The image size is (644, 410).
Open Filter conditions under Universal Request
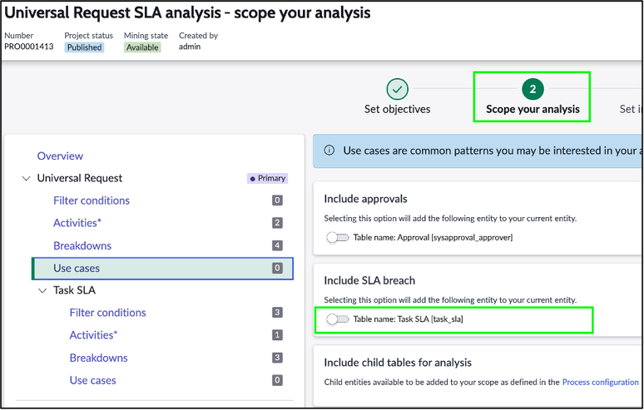(92, 200)
